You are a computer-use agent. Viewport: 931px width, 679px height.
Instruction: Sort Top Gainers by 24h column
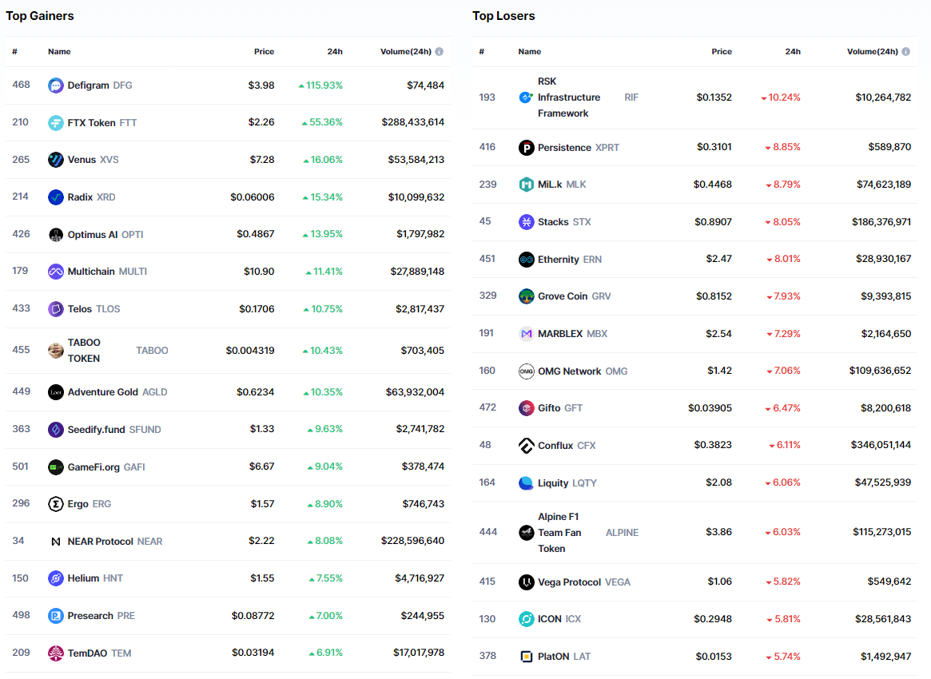pyautogui.click(x=335, y=52)
